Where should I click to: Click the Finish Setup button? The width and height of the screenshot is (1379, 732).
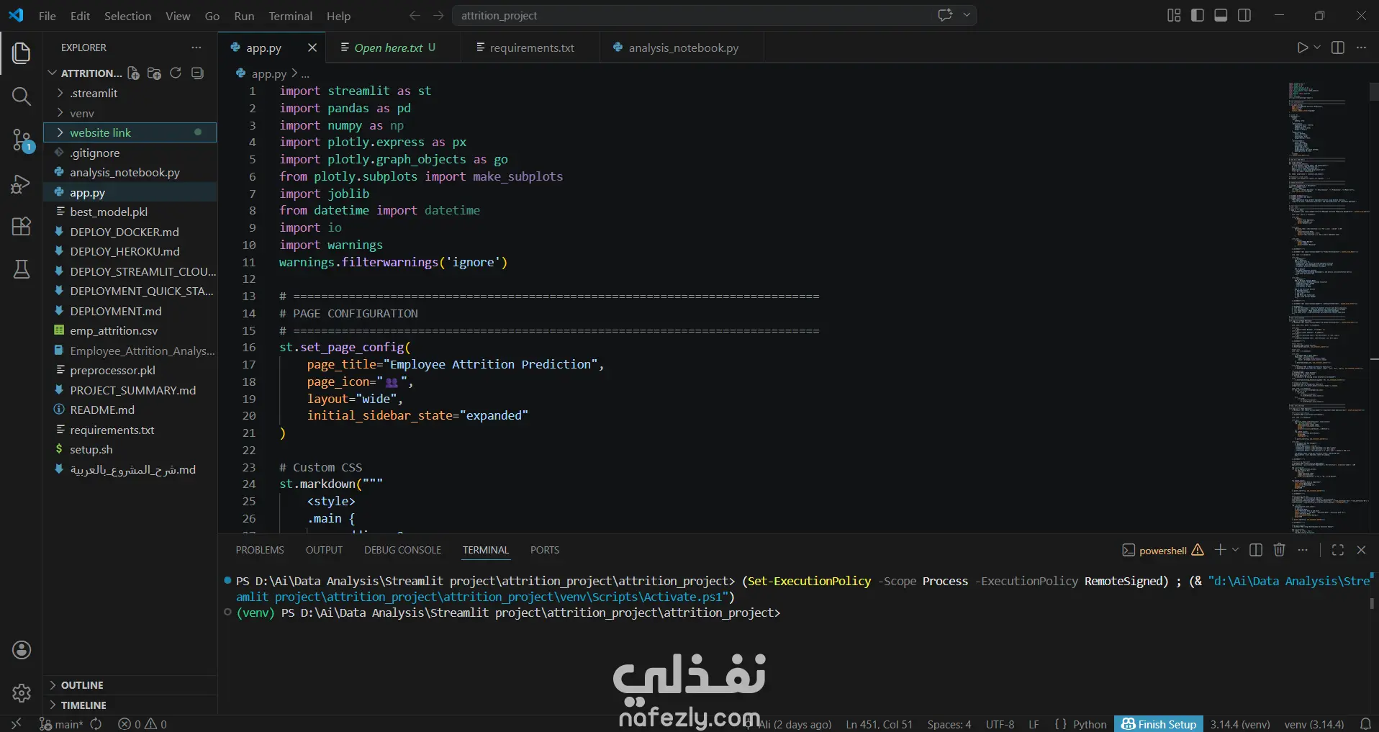(x=1159, y=724)
